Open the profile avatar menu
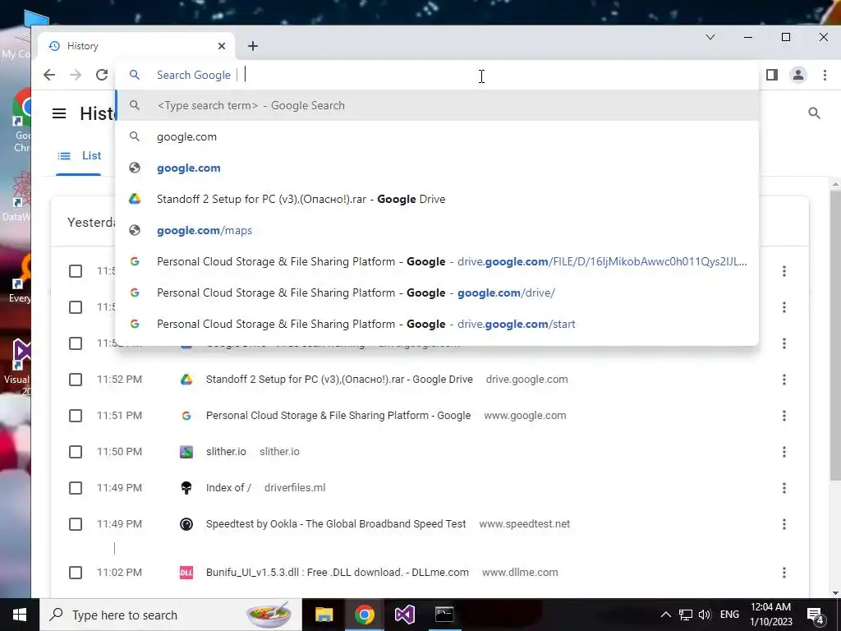841x631 pixels. click(798, 75)
